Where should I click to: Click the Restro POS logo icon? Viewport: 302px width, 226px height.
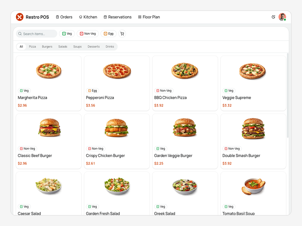[20, 17]
